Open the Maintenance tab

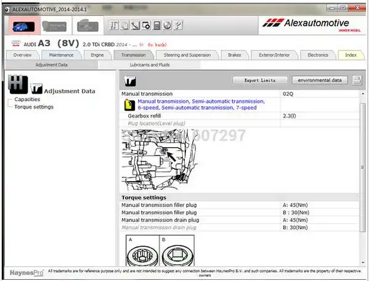(x=61, y=55)
